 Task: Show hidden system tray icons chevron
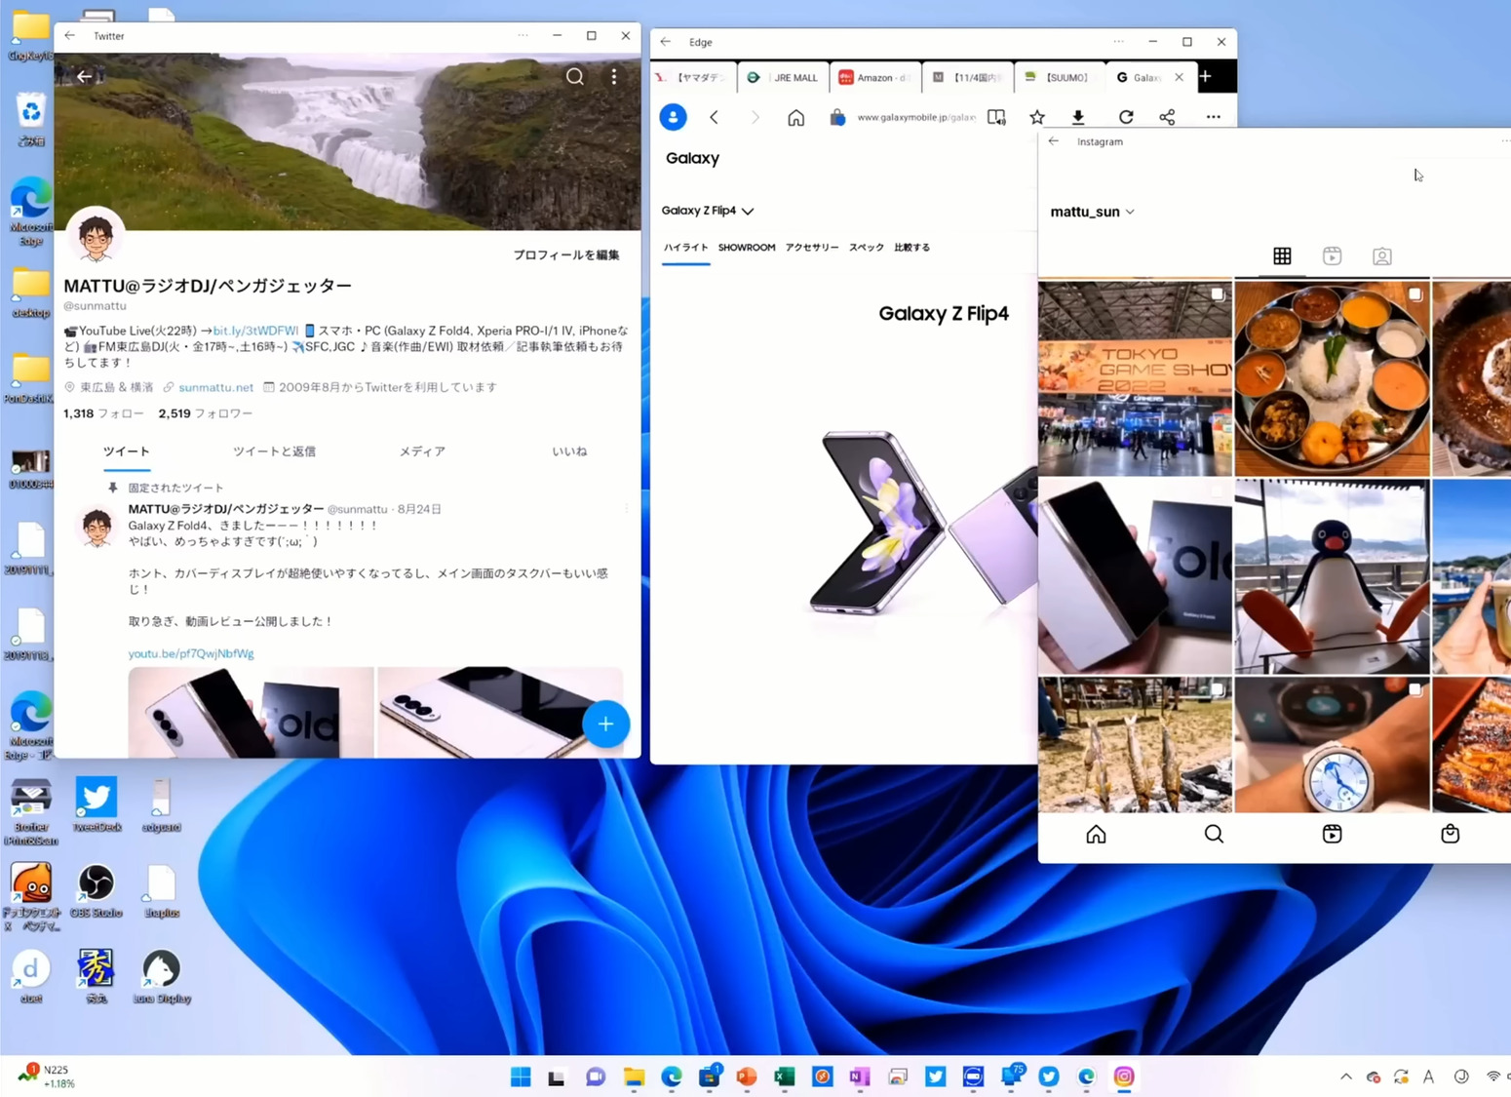point(1346,1077)
